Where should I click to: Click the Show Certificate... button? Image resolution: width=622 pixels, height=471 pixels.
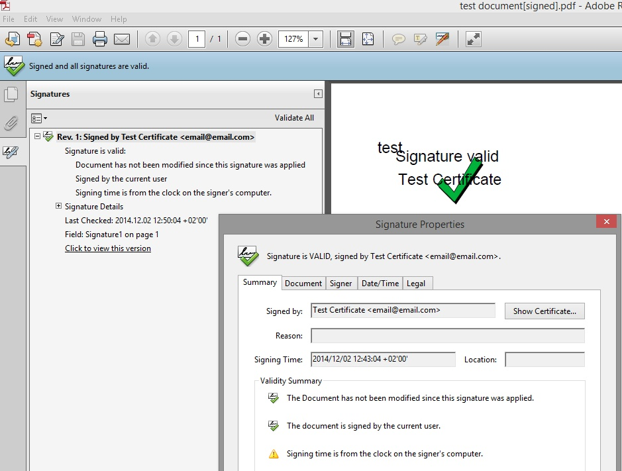(544, 311)
